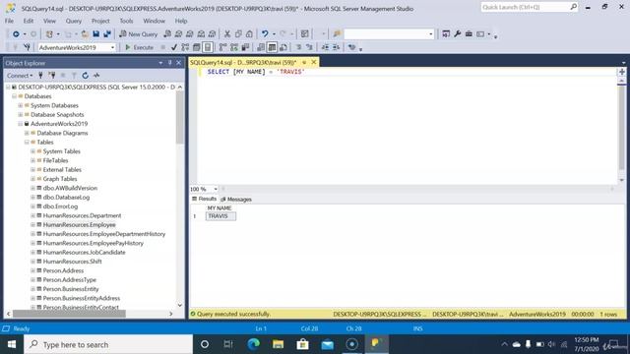This screenshot has width=630, height=354.
Task: Select Results to Grid option
Action: (272, 47)
